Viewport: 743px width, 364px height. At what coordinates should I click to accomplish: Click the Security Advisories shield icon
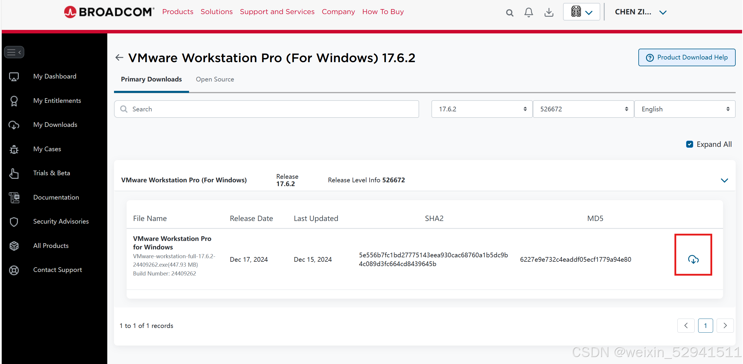click(x=14, y=222)
